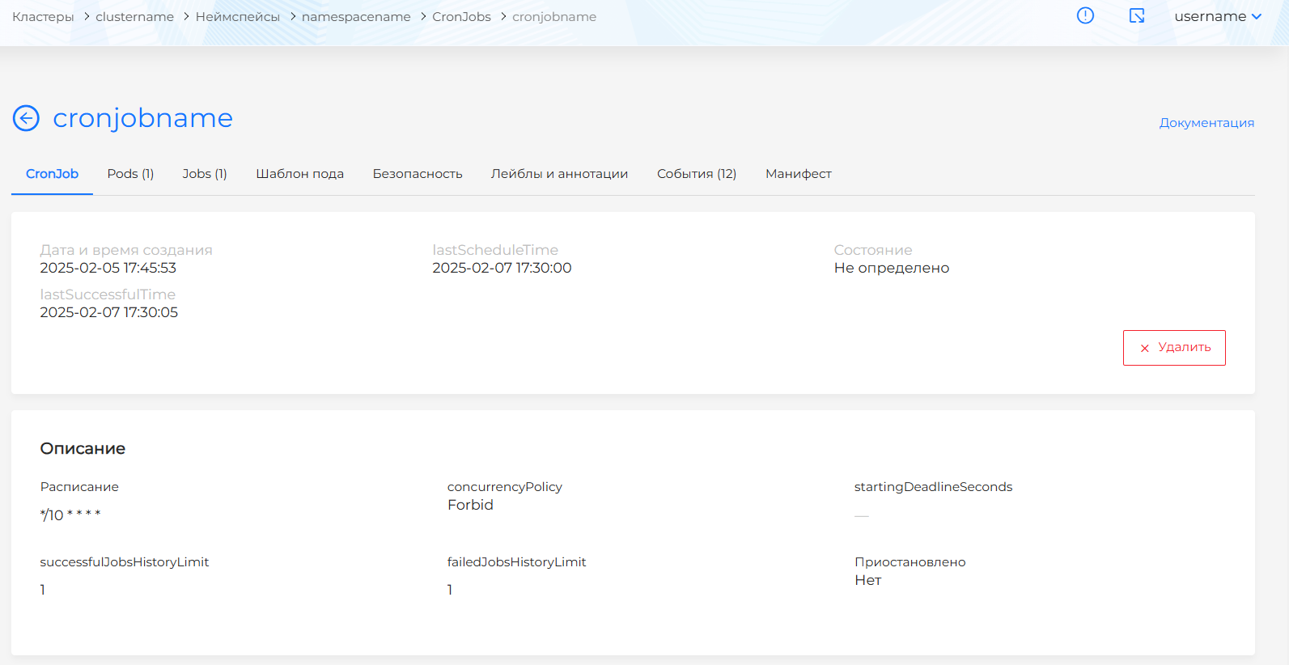Click the back arrow icon beside cronjobname
The width and height of the screenshot is (1289, 665).
[26, 118]
